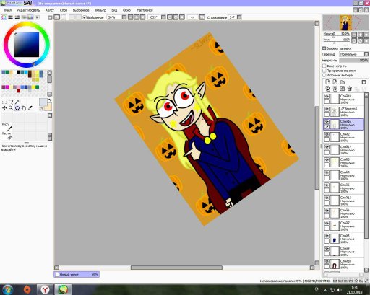Viewport: 370px width, 295px height.
Task: Toggle the Выбранное checkbox in toolbar
Action: coord(85,17)
